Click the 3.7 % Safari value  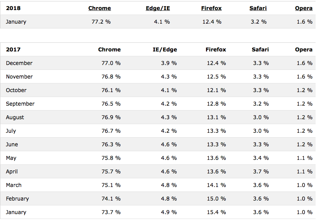[x=261, y=171]
